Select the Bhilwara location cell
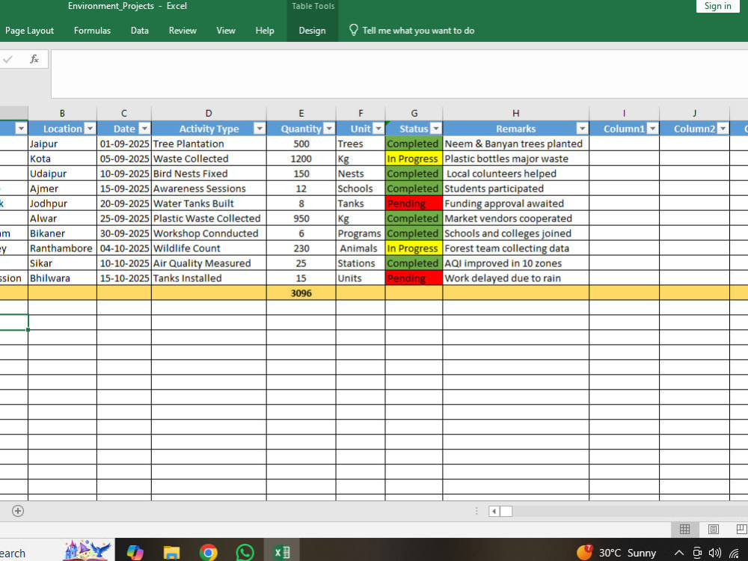The width and height of the screenshot is (748, 561). 62,278
